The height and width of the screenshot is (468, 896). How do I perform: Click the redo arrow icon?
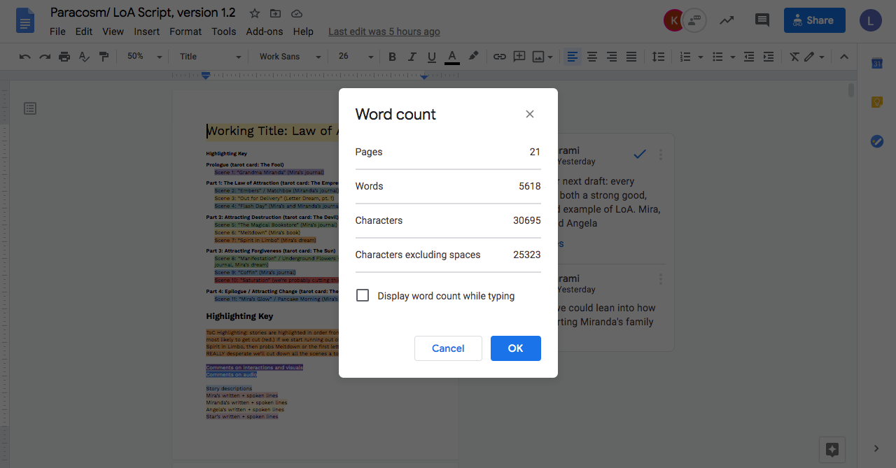coord(45,57)
